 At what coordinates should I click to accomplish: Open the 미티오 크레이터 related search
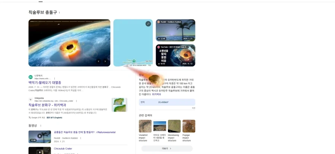coord(160,131)
